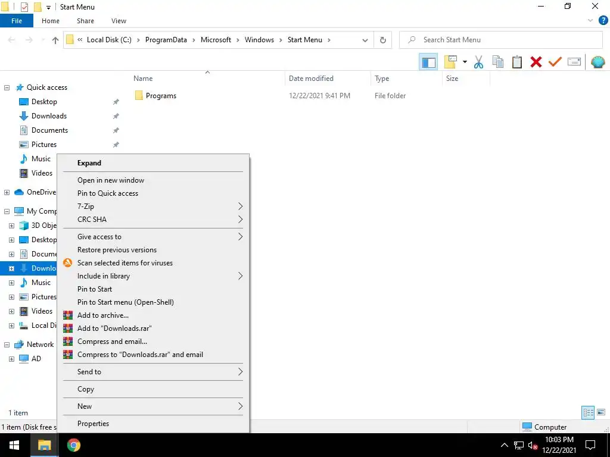Select Documents under Quick access
610x457 pixels.
tap(49, 130)
